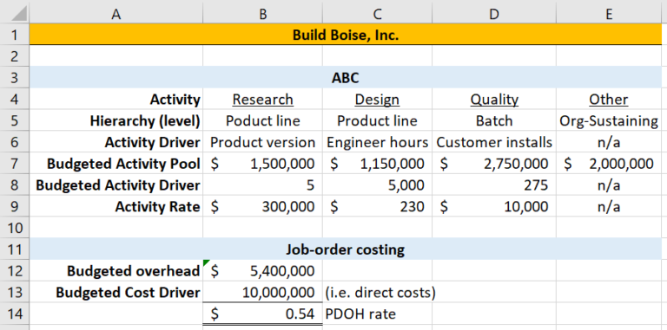
Task: Select the 275 installs cell
Action: tap(494, 185)
